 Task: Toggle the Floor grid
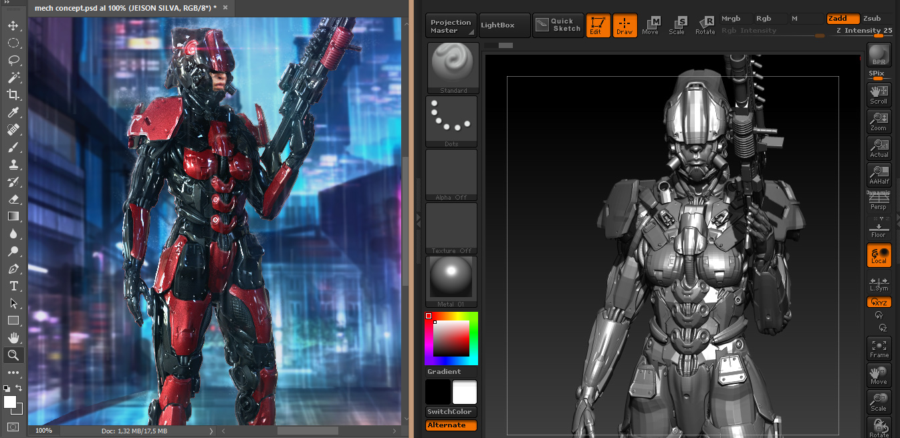tap(879, 228)
